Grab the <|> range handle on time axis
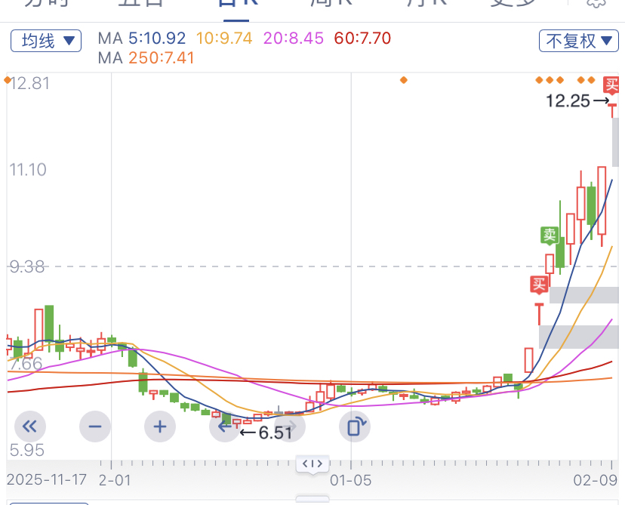The height and width of the screenshot is (505, 625). 312,464
